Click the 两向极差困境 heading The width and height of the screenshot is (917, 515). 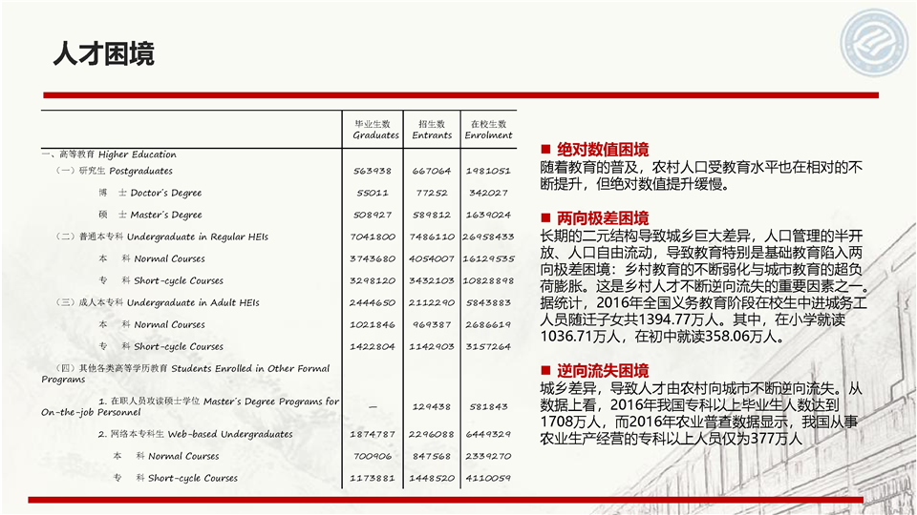pyautogui.click(x=603, y=216)
